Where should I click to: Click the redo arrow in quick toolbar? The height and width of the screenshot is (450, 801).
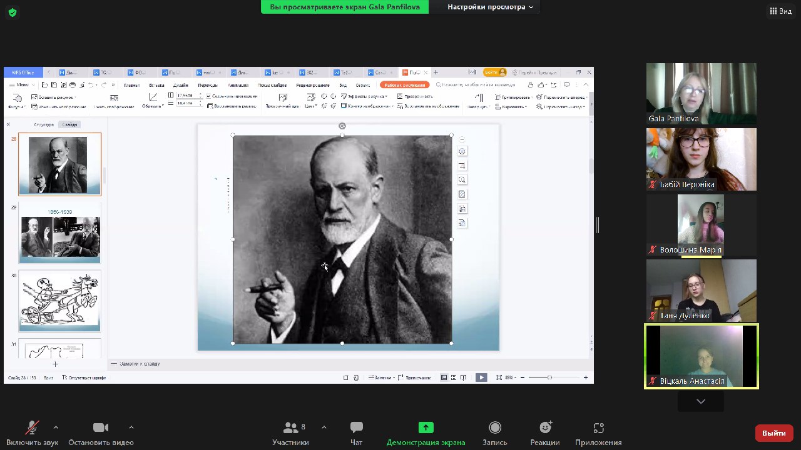103,84
